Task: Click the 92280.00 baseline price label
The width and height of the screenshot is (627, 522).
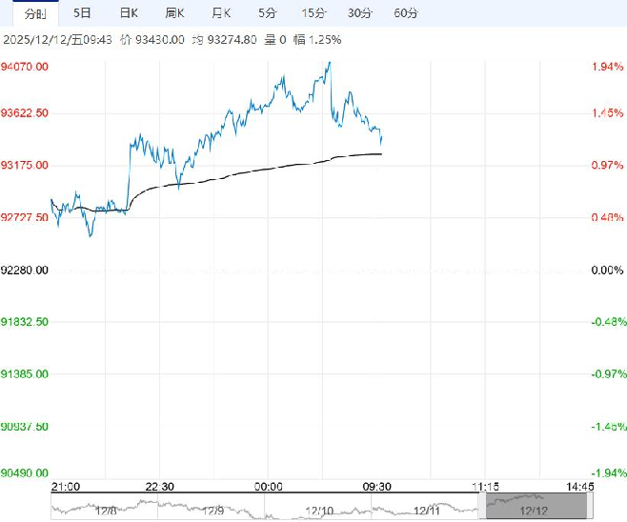Action: [26, 271]
